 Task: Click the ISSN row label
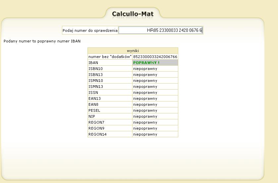[93, 92]
